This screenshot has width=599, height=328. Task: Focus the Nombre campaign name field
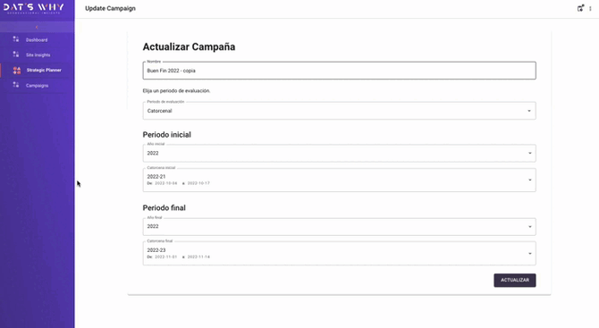click(x=339, y=71)
